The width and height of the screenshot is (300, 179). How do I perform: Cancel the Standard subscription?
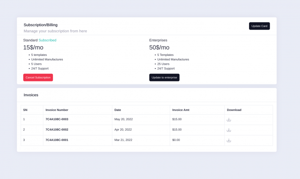pos(38,77)
